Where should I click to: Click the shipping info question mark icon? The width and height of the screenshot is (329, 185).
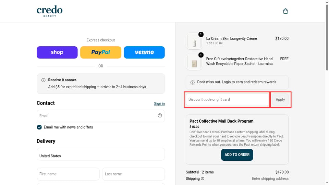(x=203, y=179)
